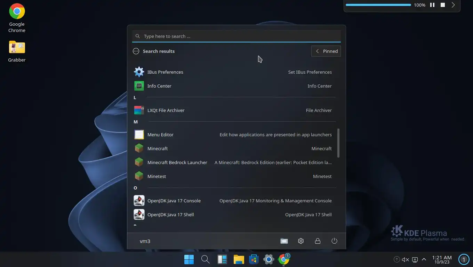
Task: Open LXQt File Archiver icon
Action: 139,110
